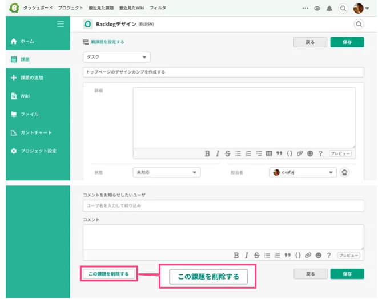Image resolution: width=378 pixels, height=299 pixels.
Task: Click この課題を削除する button
Action: point(108,274)
